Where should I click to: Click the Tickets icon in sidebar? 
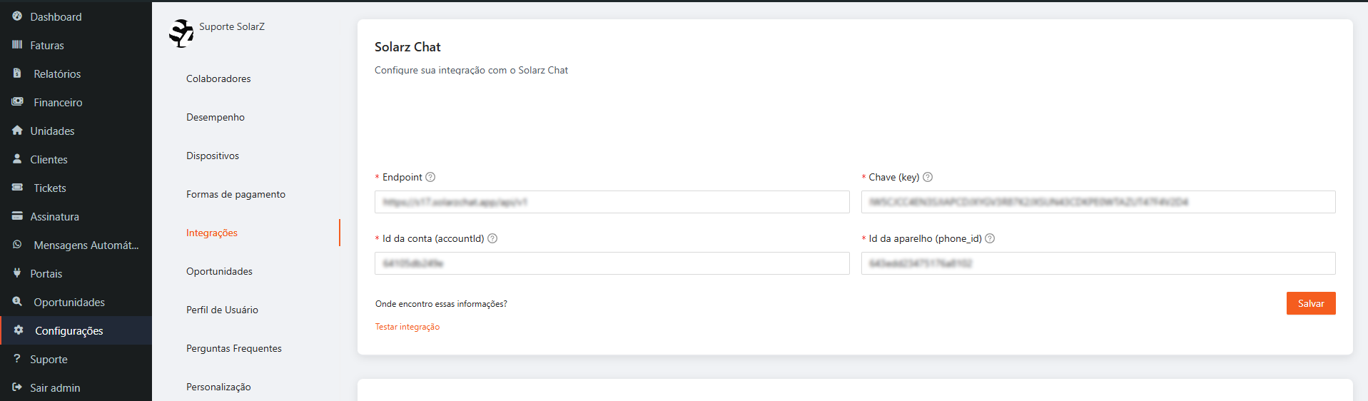[x=17, y=188]
